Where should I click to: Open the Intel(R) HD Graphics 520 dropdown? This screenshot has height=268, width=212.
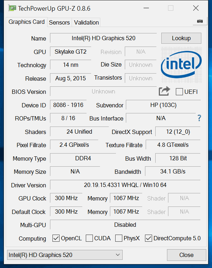click(65, 255)
